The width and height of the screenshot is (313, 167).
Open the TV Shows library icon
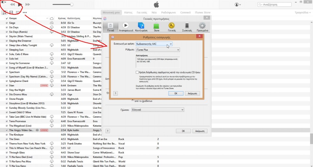tap(18, 13)
